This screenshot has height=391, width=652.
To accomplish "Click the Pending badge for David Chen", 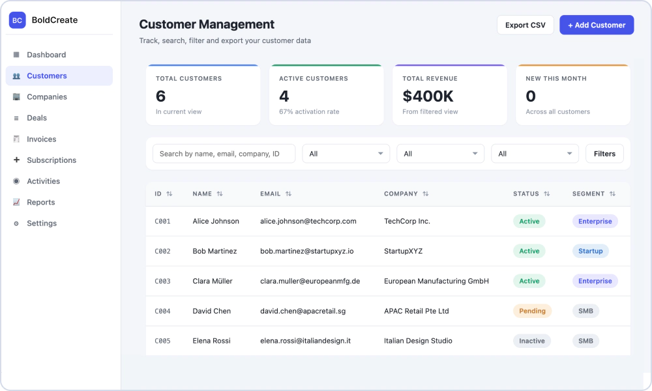I will 532,311.
